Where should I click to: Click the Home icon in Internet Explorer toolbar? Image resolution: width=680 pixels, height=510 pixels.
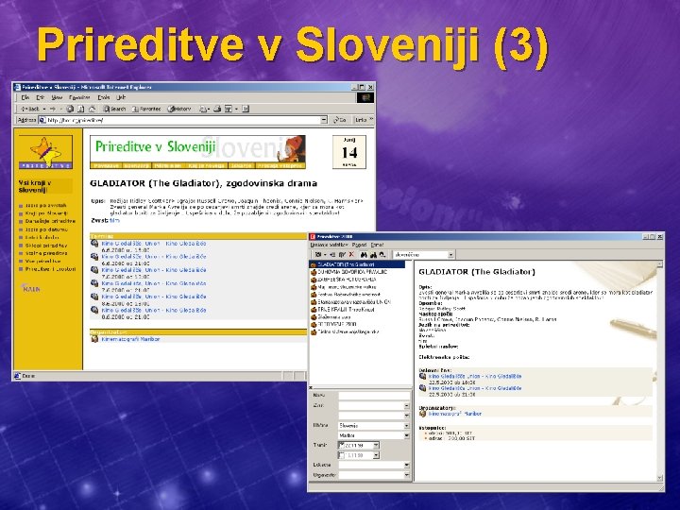click(92, 109)
